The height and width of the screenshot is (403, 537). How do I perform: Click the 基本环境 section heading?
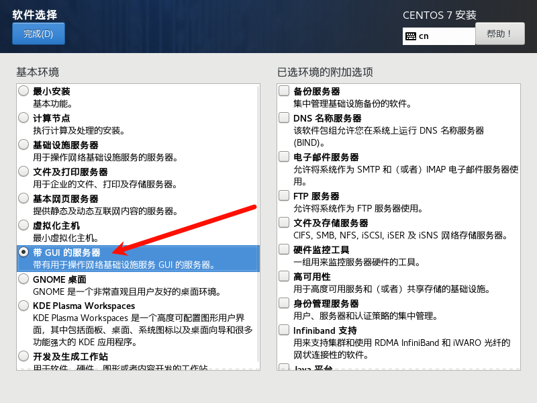click(x=38, y=72)
